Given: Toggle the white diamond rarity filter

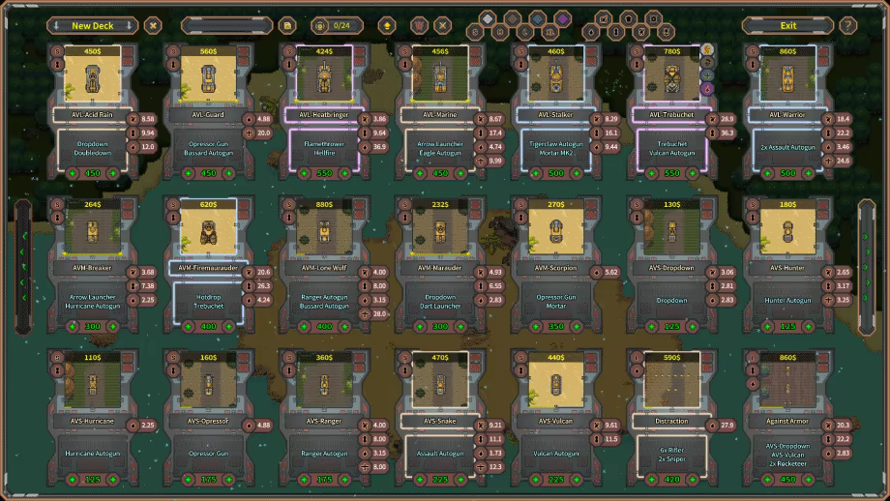Looking at the screenshot, I should (487, 18).
